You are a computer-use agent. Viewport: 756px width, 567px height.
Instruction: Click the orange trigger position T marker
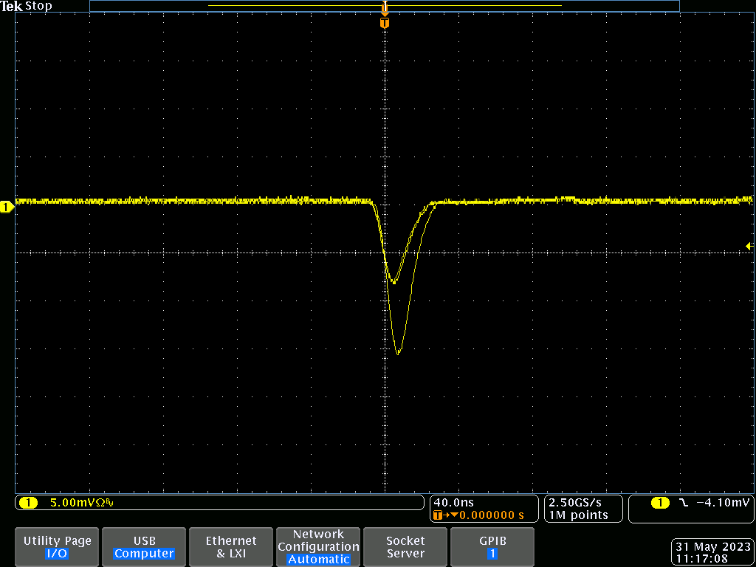click(x=384, y=24)
